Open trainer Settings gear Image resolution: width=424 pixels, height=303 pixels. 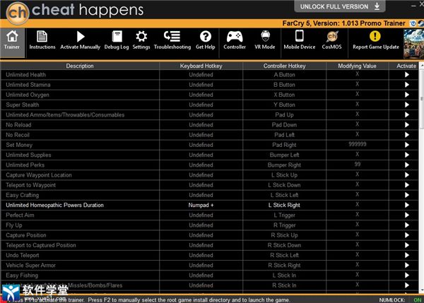click(x=141, y=37)
